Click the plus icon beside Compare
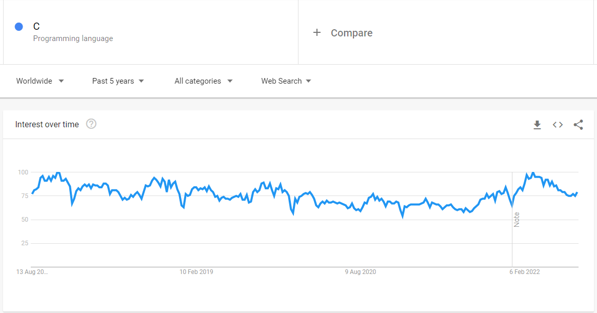This screenshot has width=597, height=313. coord(317,33)
